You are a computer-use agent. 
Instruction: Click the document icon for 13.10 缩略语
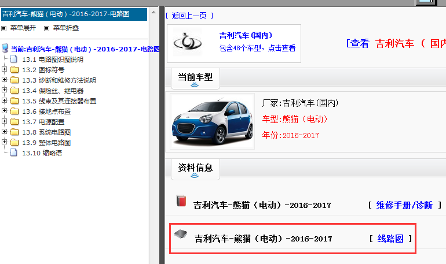14,153
